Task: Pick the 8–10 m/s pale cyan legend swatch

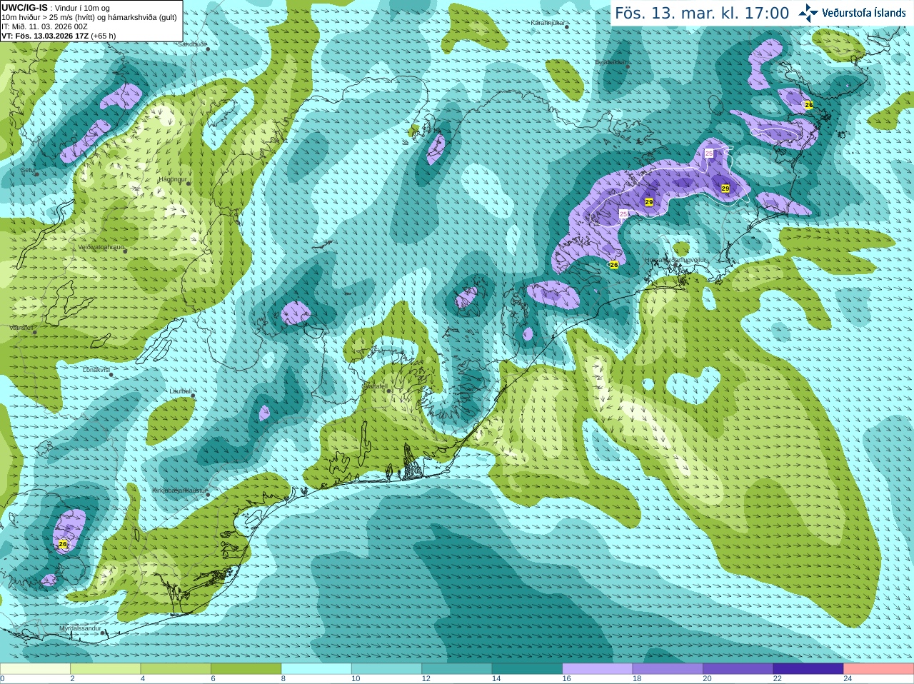Action: (x=316, y=669)
